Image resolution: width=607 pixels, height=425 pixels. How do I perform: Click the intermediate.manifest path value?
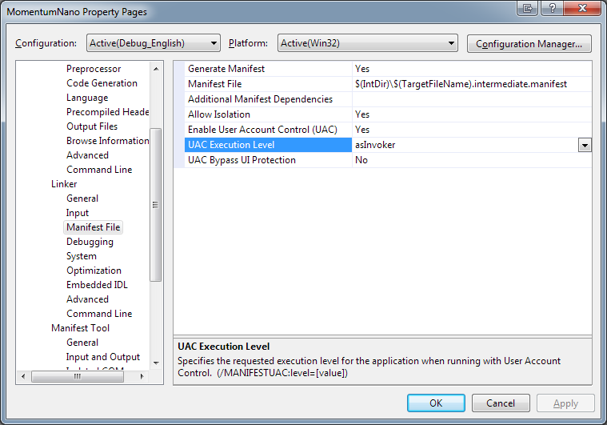click(x=461, y=84)
